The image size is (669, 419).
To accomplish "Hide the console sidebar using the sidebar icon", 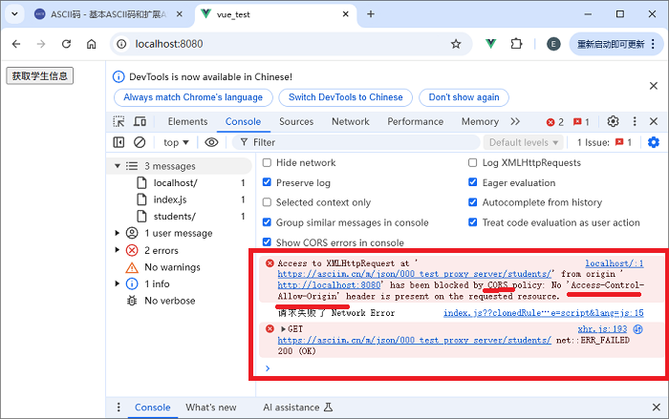I will pos(119,142).
